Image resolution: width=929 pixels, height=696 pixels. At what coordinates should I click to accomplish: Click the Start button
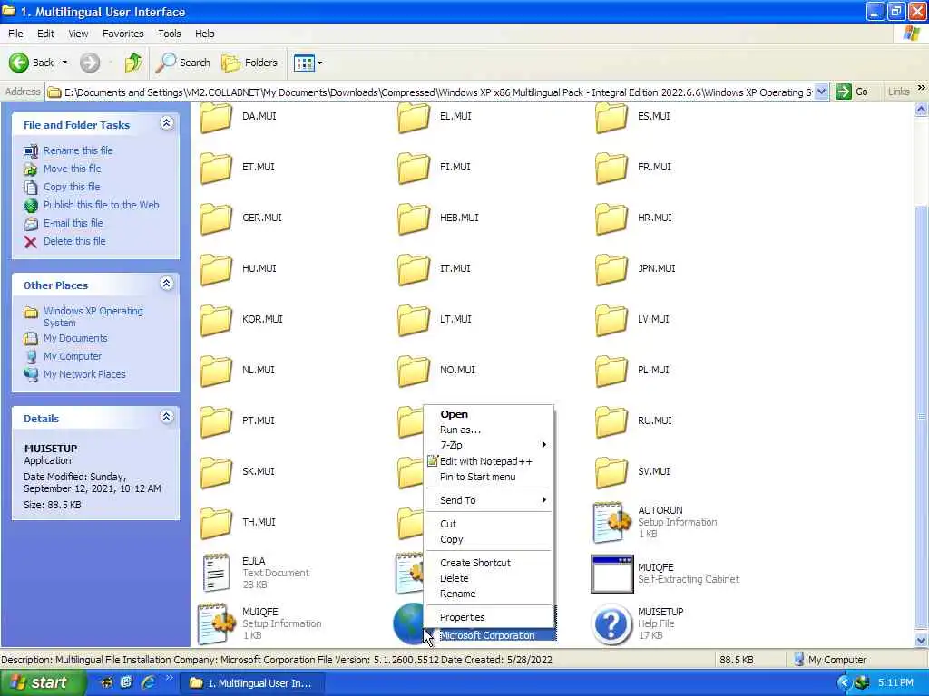[42, 683]
